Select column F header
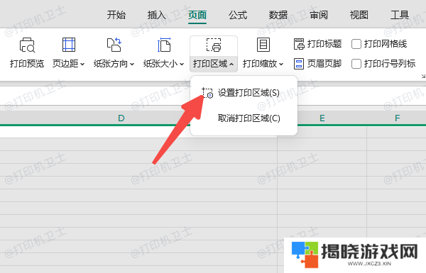 tap(397, 118)
